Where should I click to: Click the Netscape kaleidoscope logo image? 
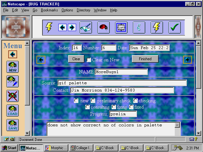[x=16, y=27]
